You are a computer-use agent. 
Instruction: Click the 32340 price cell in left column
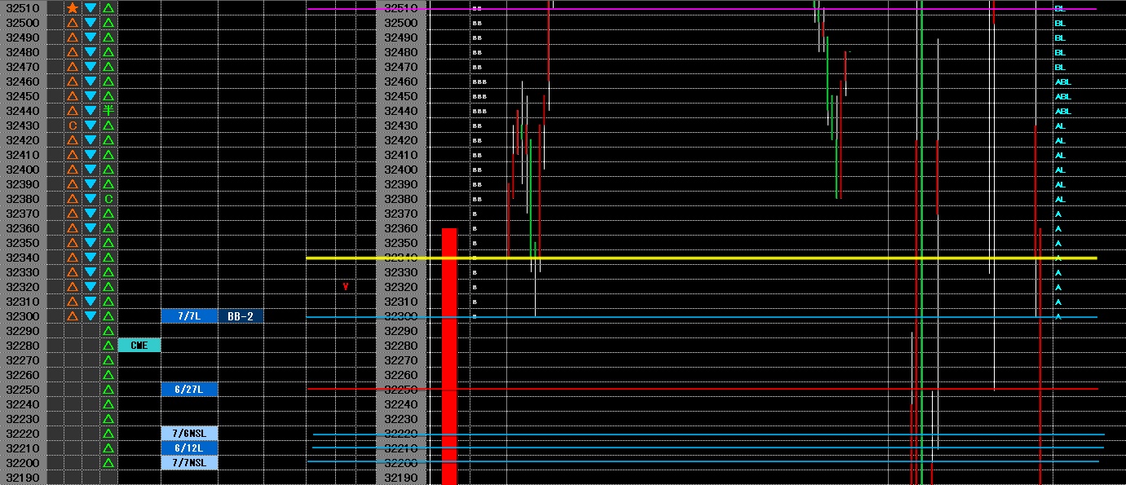coord(23,258)
